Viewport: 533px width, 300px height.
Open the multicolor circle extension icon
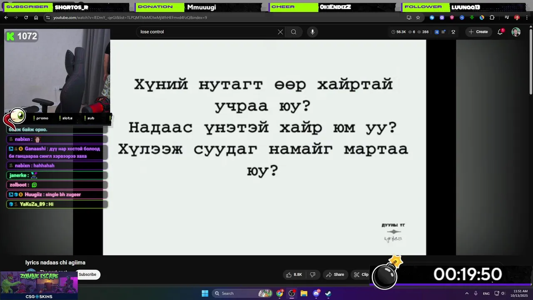[x=482, y=17]
